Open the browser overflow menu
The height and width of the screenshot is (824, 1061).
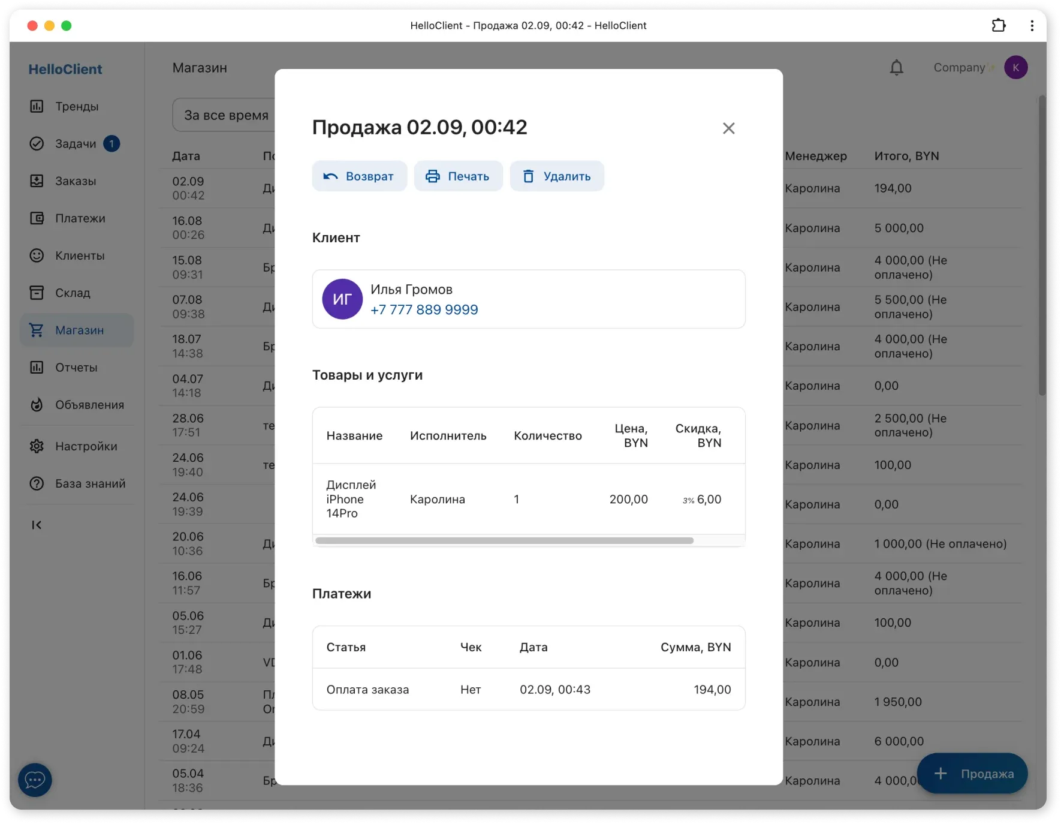coord(1032,25)
